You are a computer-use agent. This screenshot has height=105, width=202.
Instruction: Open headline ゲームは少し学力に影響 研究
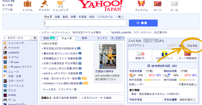pos(61,68)
